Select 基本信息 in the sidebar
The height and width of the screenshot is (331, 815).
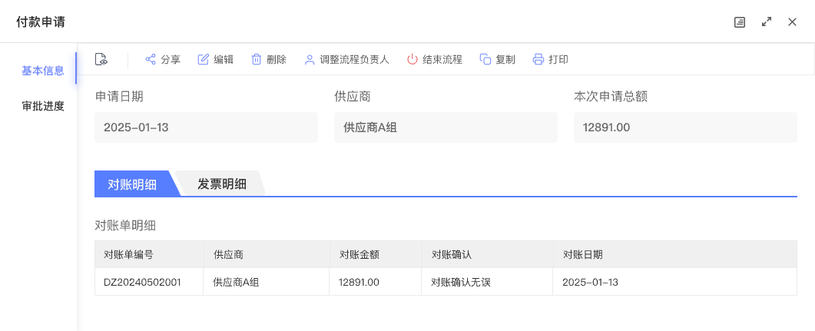pos(43,71)
